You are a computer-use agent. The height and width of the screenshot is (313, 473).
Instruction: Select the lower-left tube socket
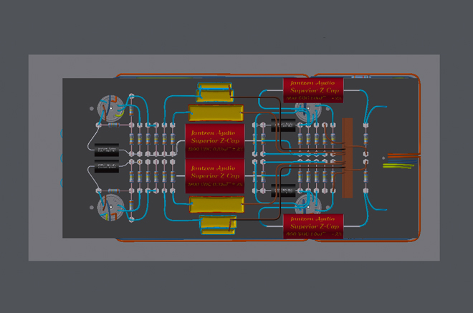(x=110, y=207)
